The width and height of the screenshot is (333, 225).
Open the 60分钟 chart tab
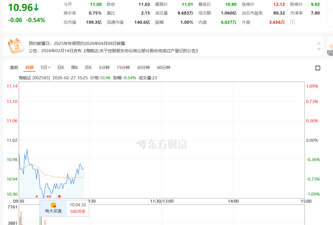pyautogui.click(x=163, y=67)
